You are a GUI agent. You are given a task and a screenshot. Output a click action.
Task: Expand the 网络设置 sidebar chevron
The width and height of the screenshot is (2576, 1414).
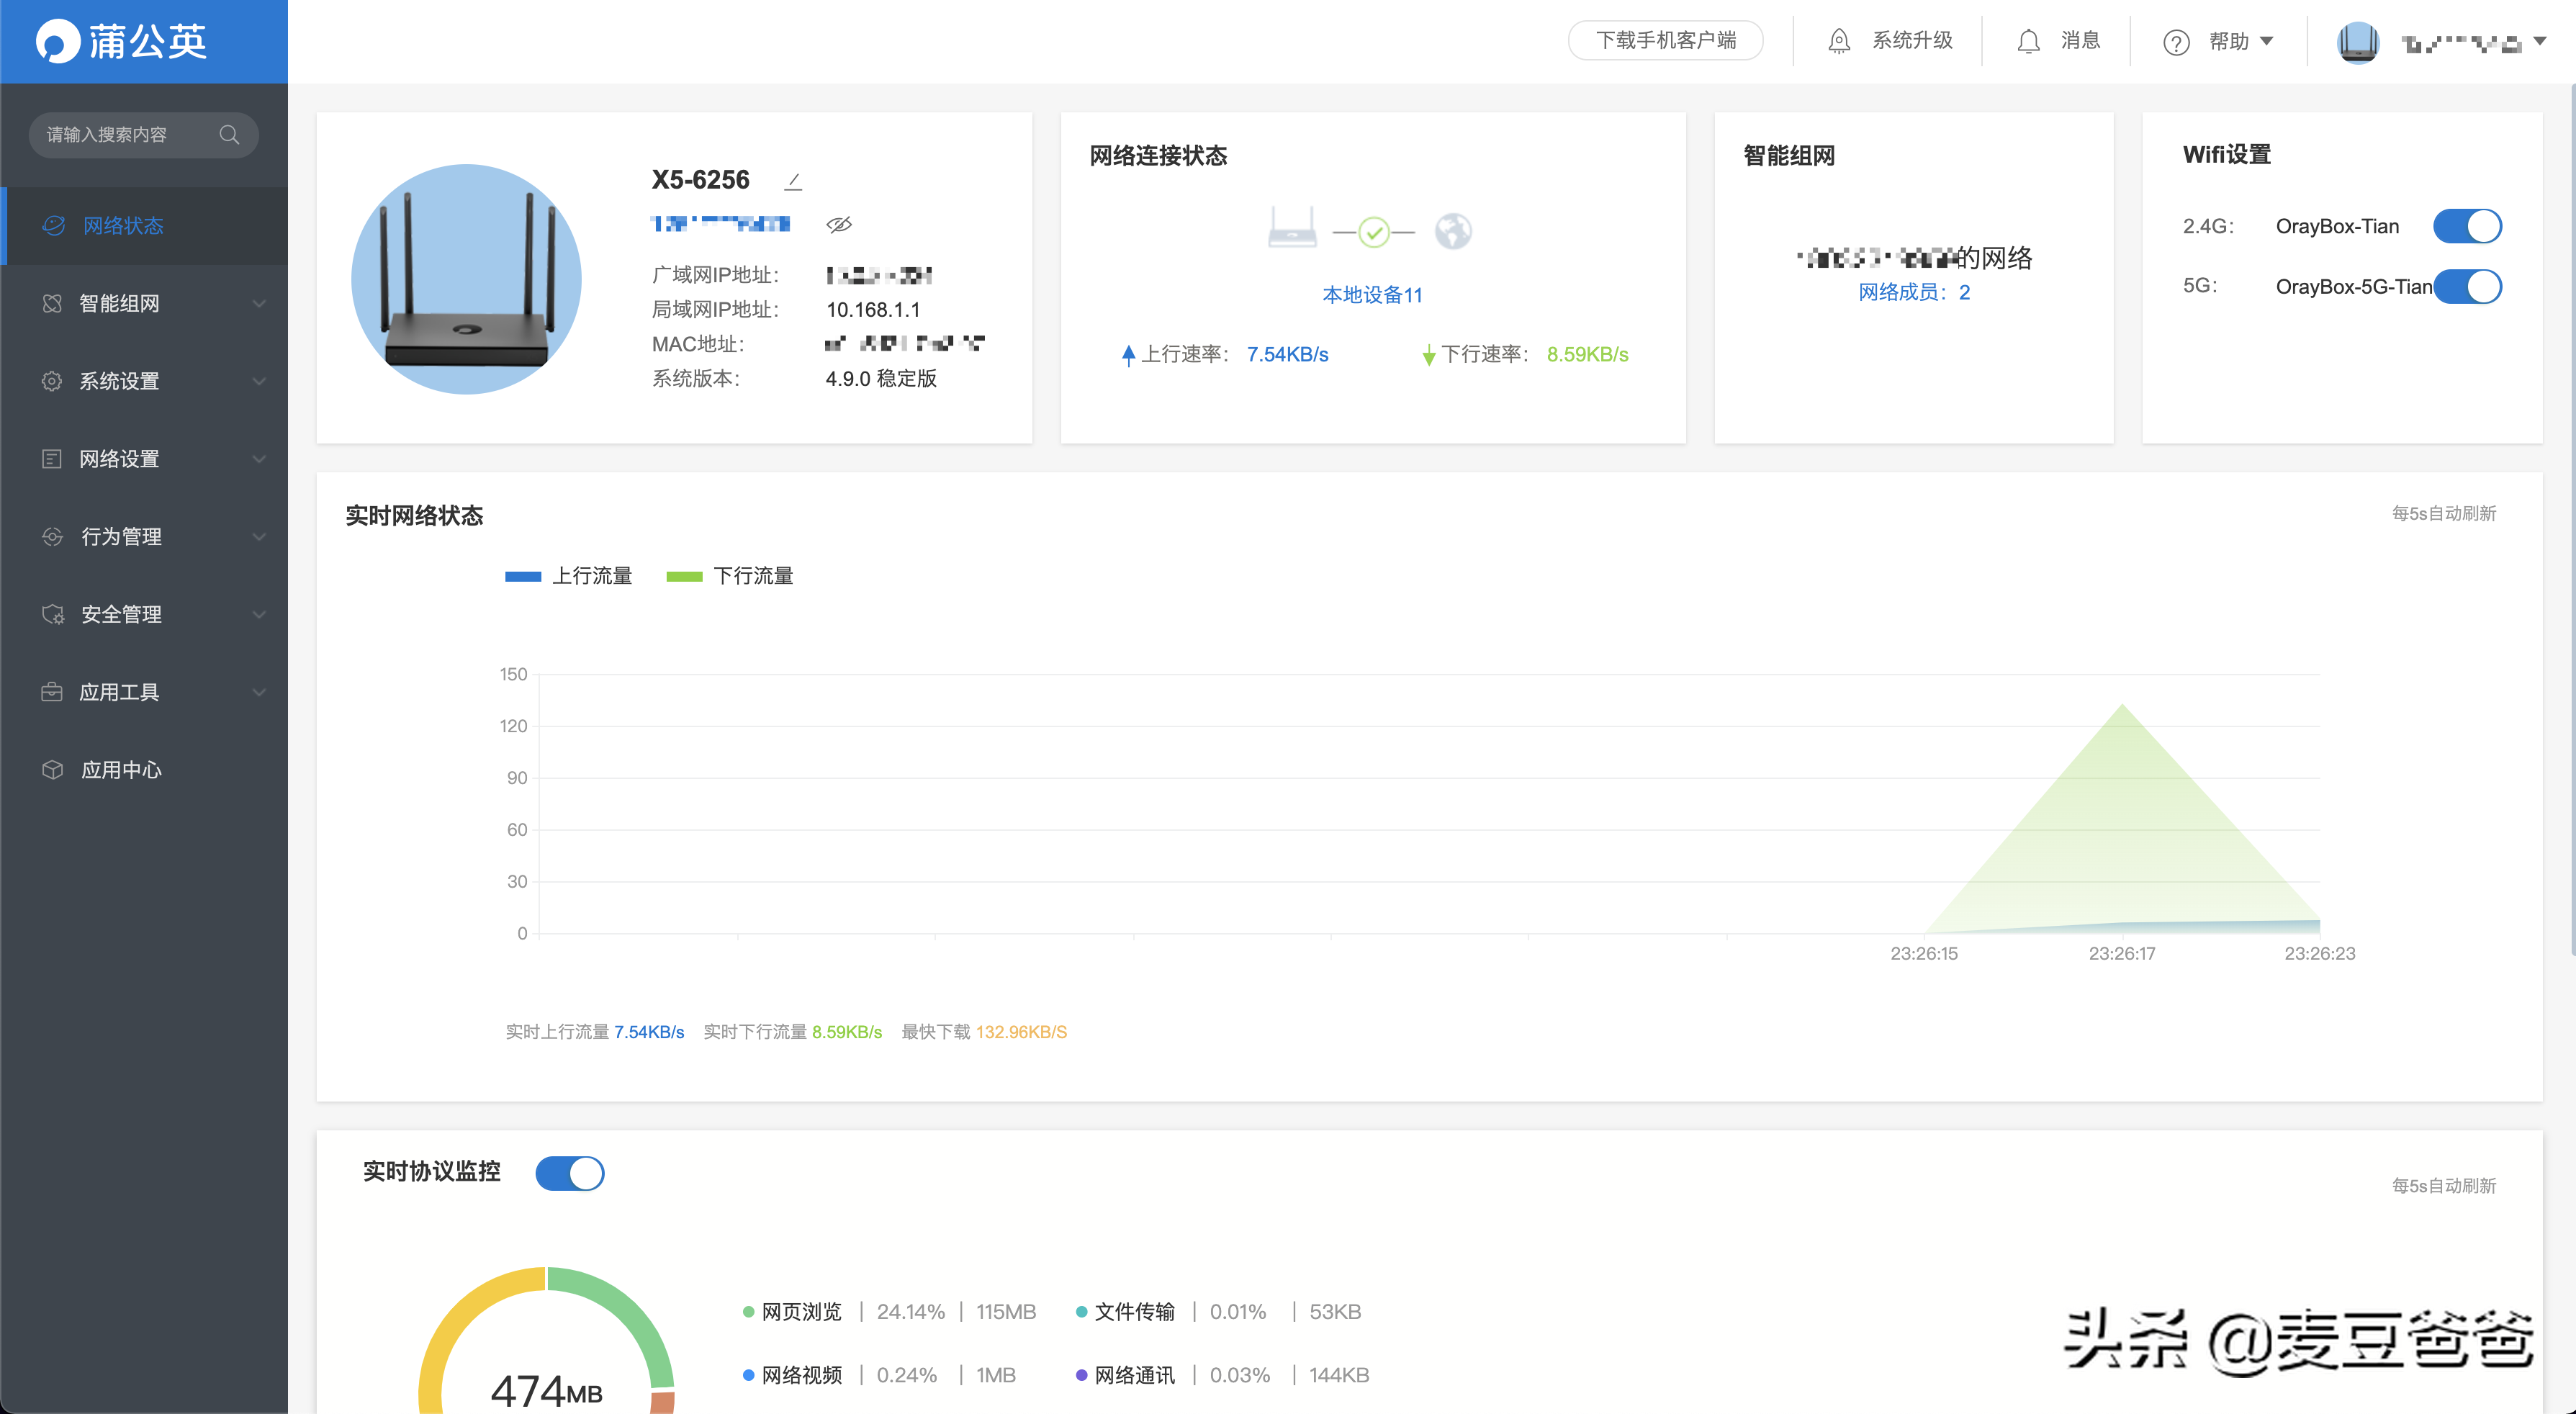[259, 460]
